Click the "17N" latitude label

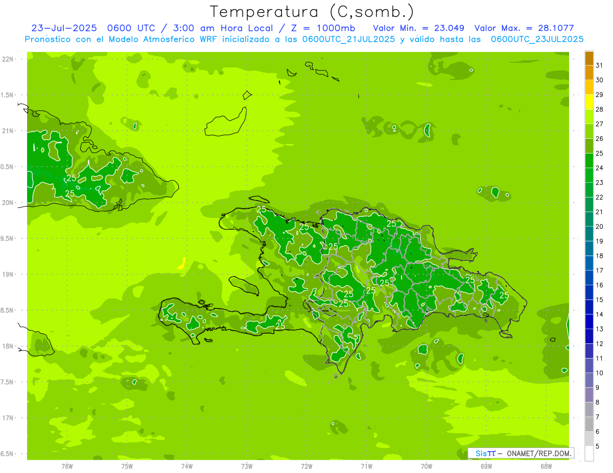8,418
